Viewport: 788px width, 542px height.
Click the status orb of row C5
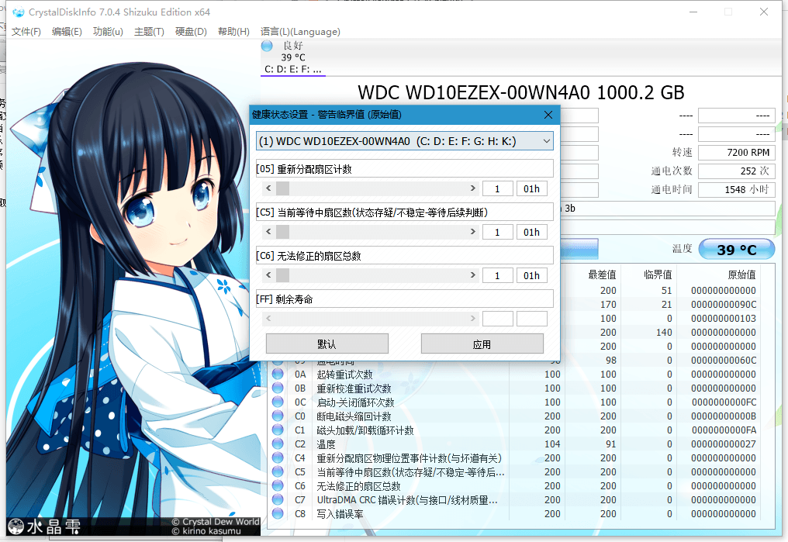[x=278, y=471]
